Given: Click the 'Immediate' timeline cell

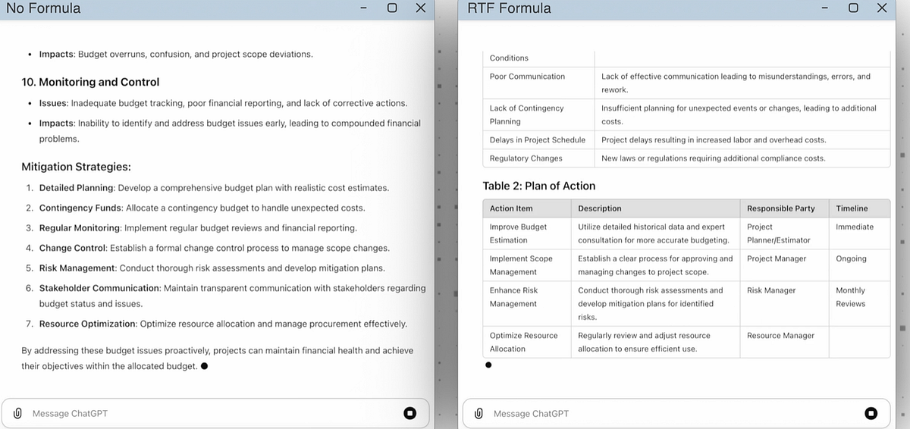Looking at the screenshot, I should tap(859, 233).
